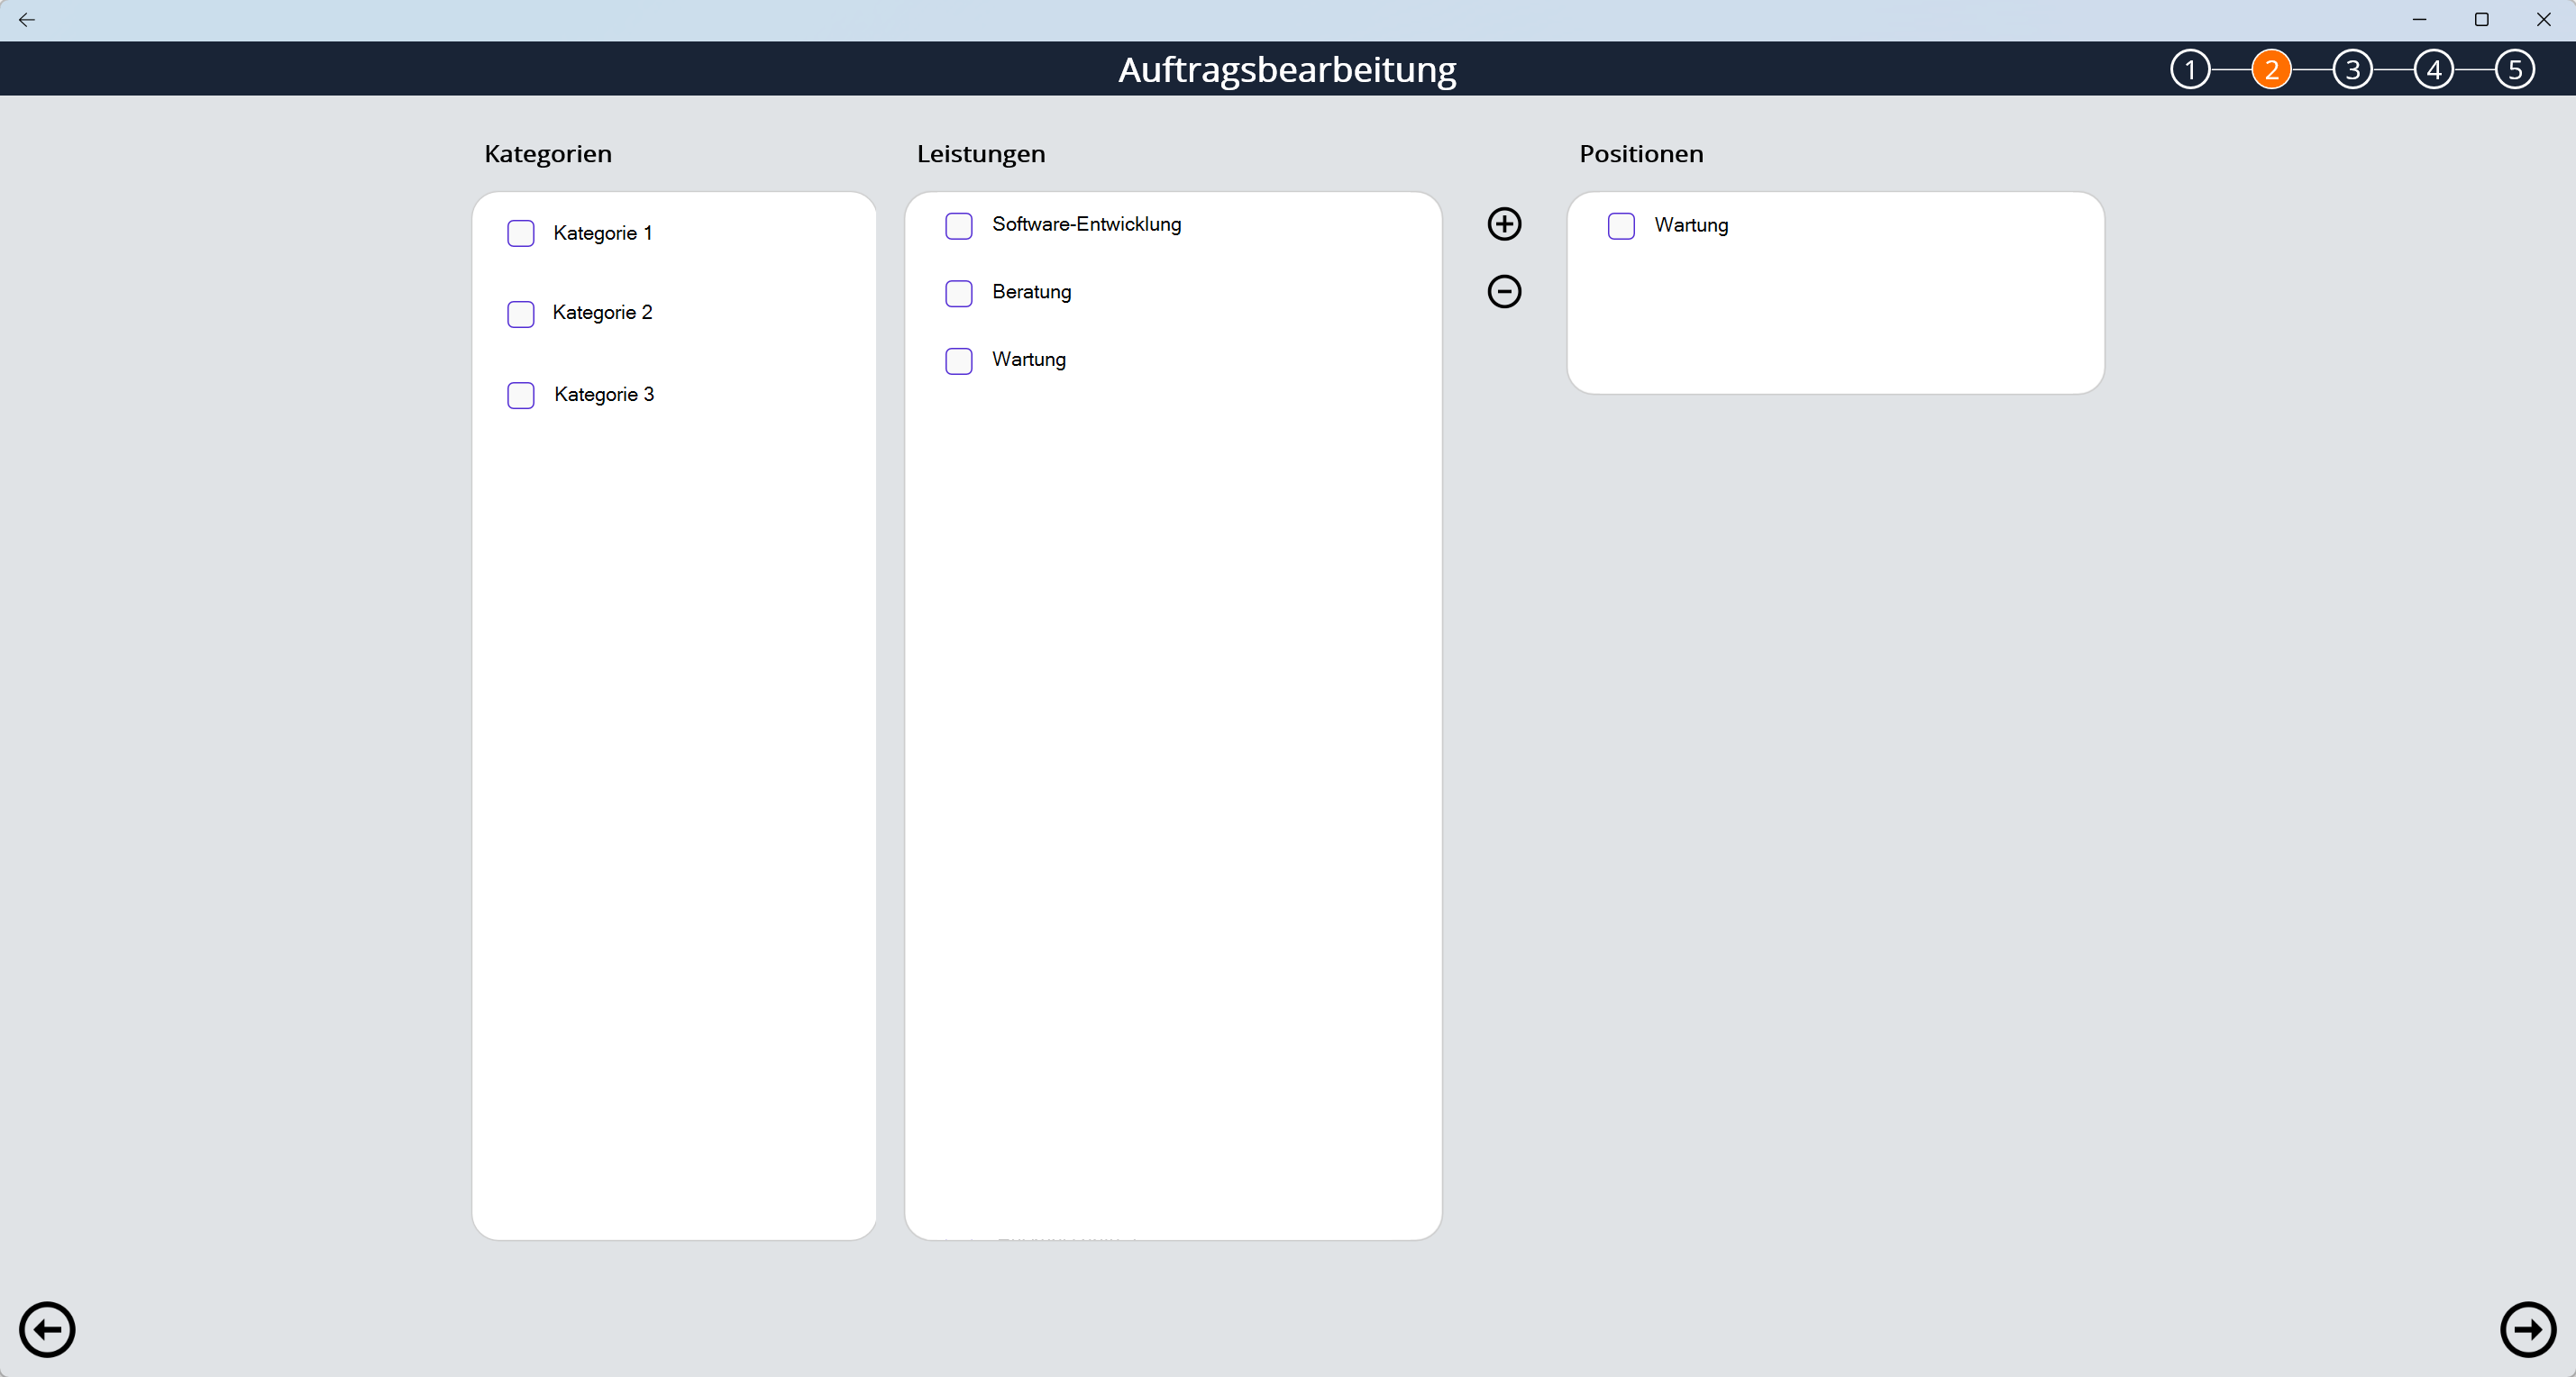2576x1377 pixels.
Task: Select Wartung in the Leistungen list
Action: pyautogui.click(x=958, y=361)
